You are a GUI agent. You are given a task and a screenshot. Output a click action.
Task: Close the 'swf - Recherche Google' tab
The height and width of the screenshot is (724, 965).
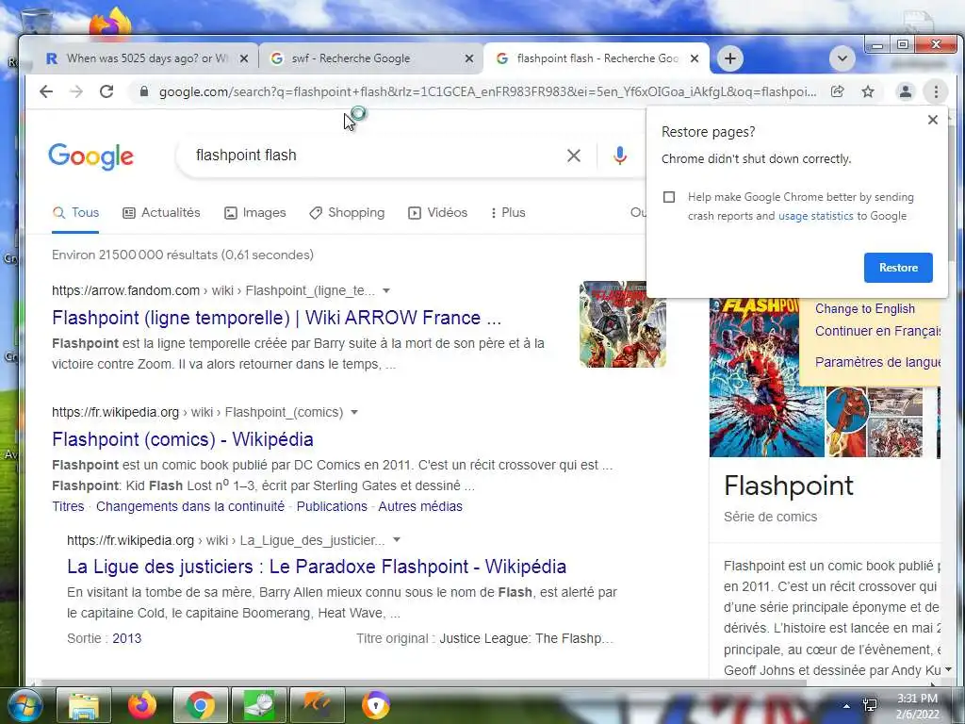[469, 58]
